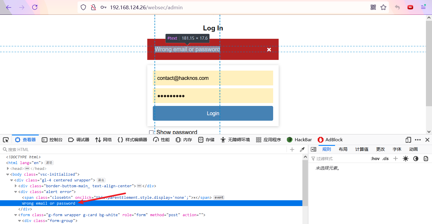The height and width of the screenshot is (224, 432).
Task: Expand the border-buttom-main_ div node
Action: [16, 186]
